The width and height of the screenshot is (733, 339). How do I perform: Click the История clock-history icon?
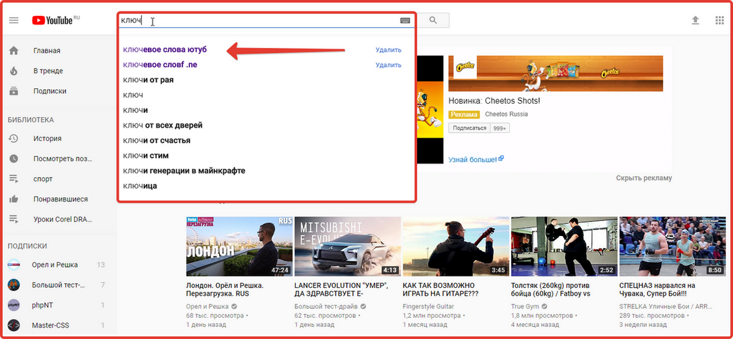tap(13, 138)
